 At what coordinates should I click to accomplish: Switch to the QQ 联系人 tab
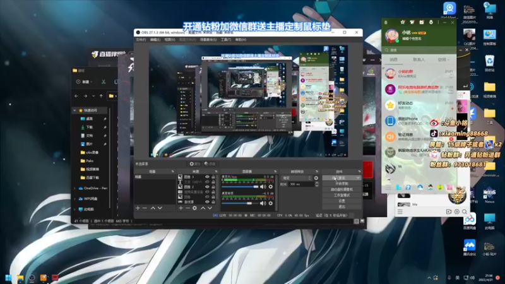click(x=419, y=59)
